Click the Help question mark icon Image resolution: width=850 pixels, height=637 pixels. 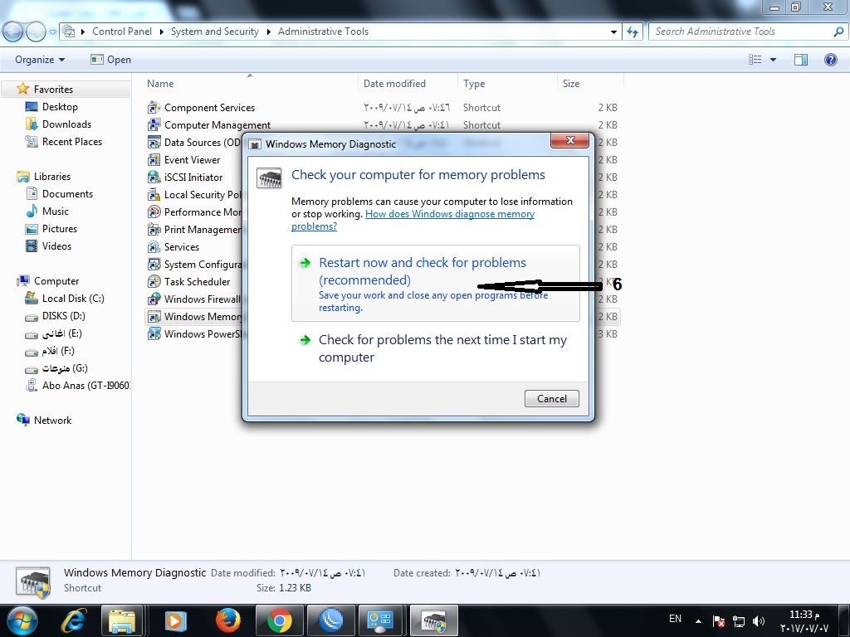830,60
